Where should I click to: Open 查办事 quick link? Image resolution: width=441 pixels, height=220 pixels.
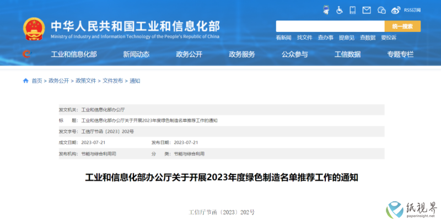[326, 37]
